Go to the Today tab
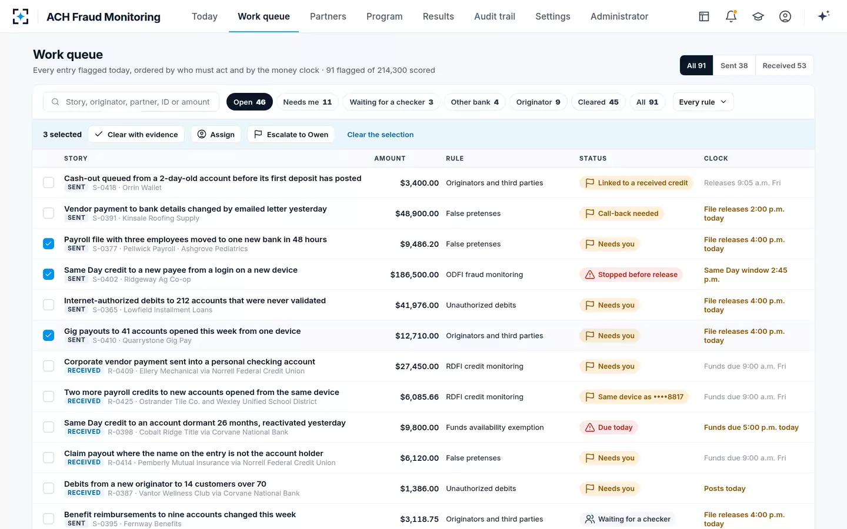 205,16
